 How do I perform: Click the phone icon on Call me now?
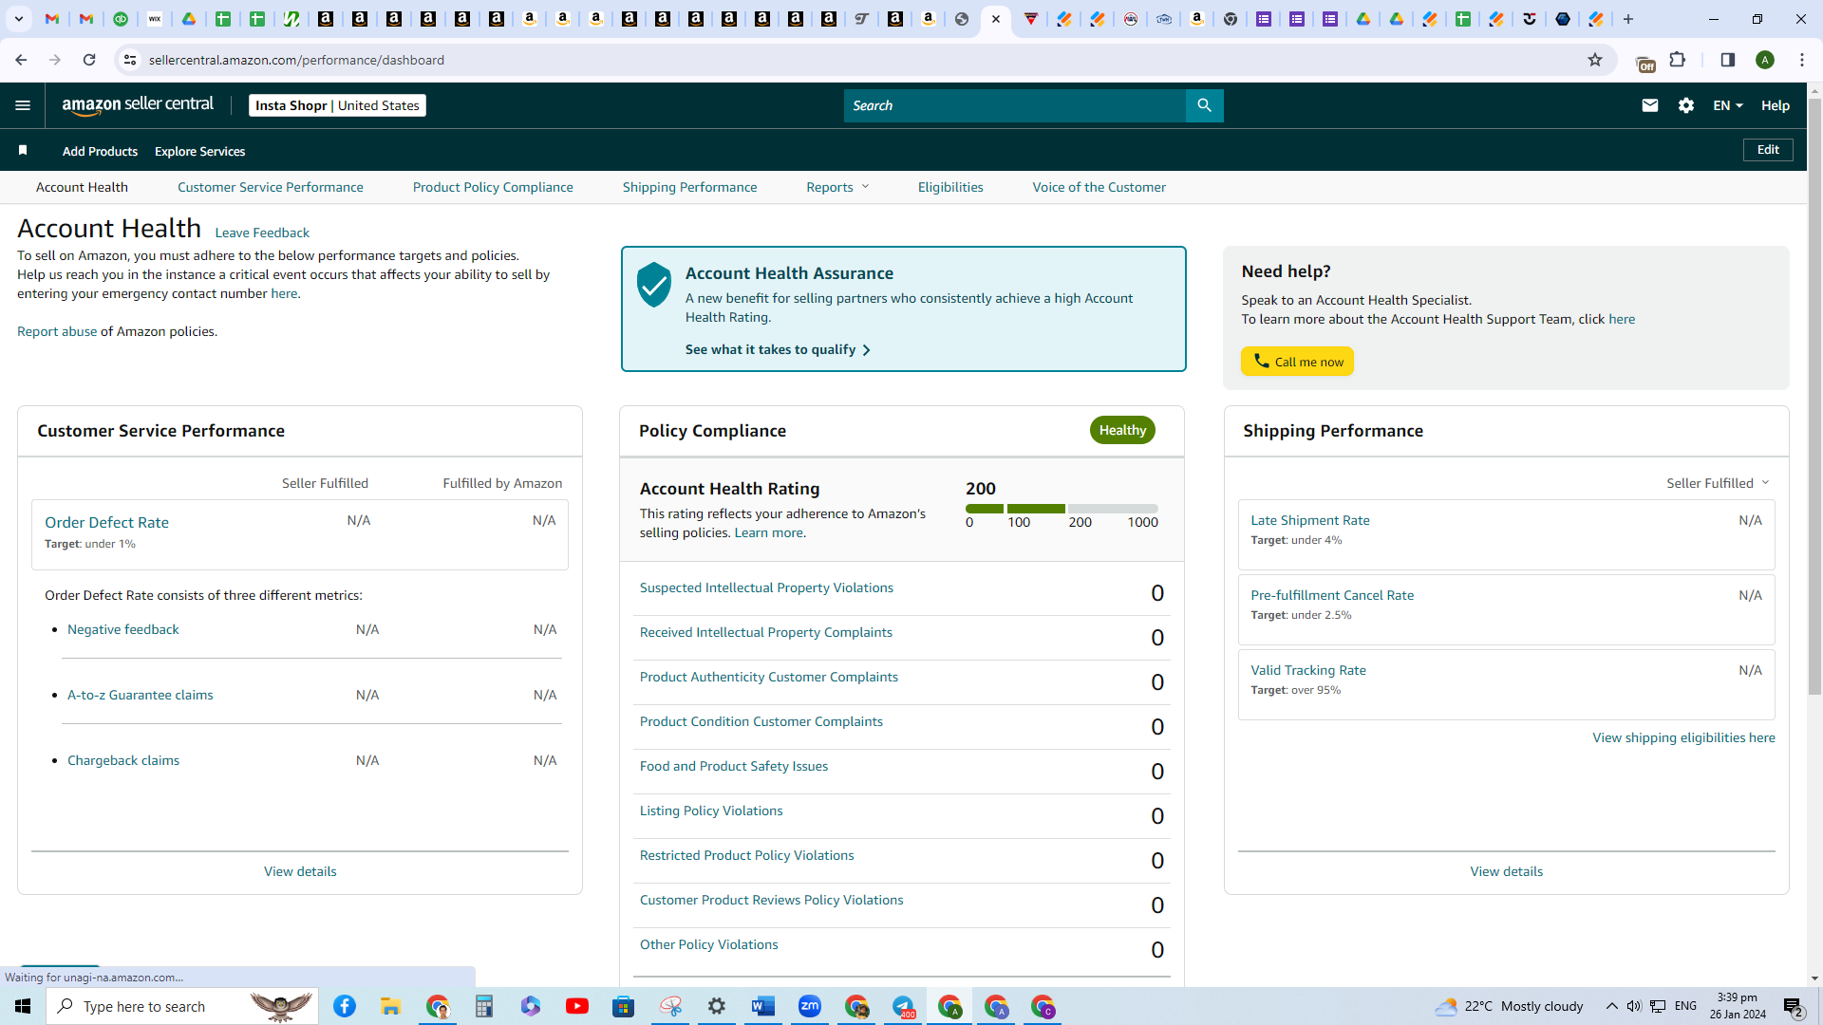click(x=1261, y=361)
